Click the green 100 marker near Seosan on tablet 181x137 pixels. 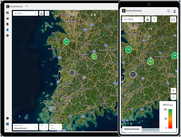[x=66, y=41]
